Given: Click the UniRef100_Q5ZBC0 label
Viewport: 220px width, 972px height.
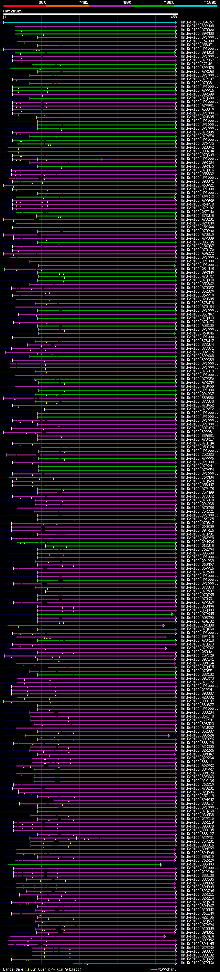Looking at the screenshot, I should 197,291.
